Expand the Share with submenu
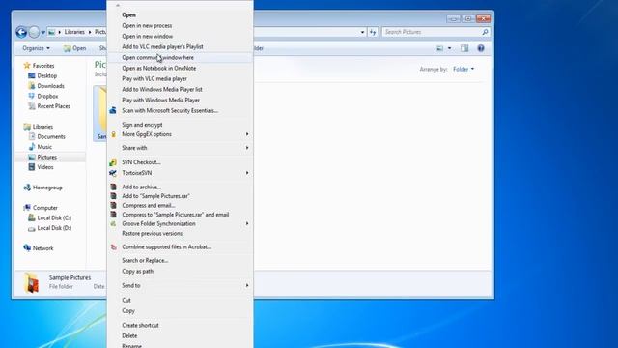 coord(181,148)
